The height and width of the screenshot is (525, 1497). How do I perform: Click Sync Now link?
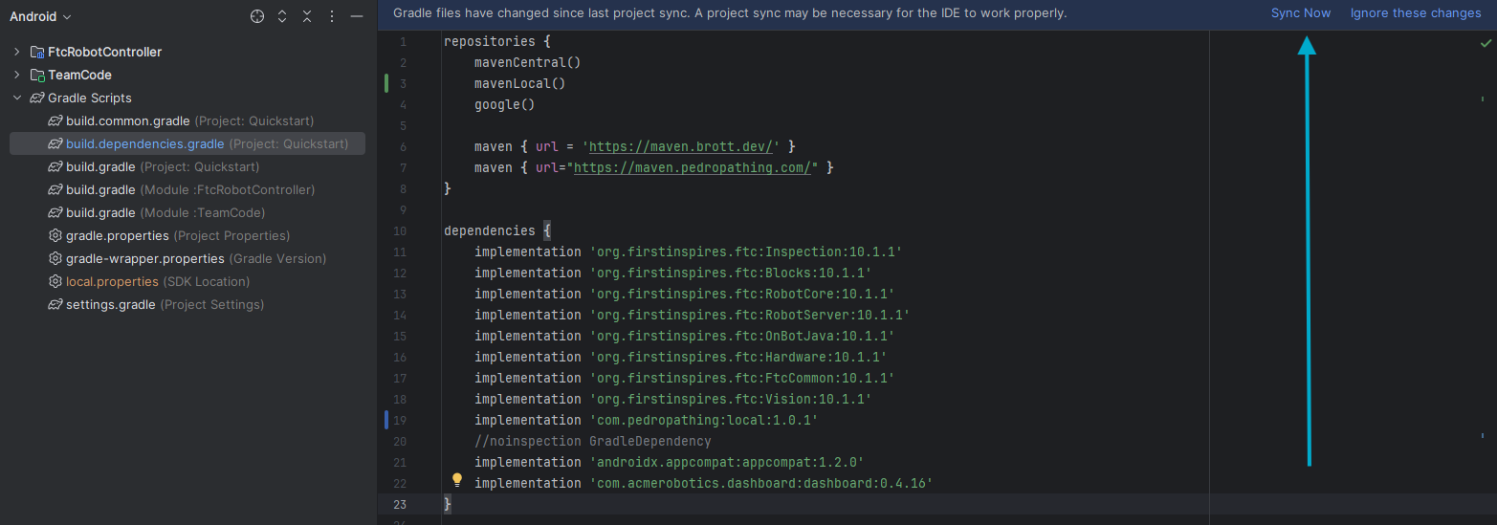[1300, 13]
